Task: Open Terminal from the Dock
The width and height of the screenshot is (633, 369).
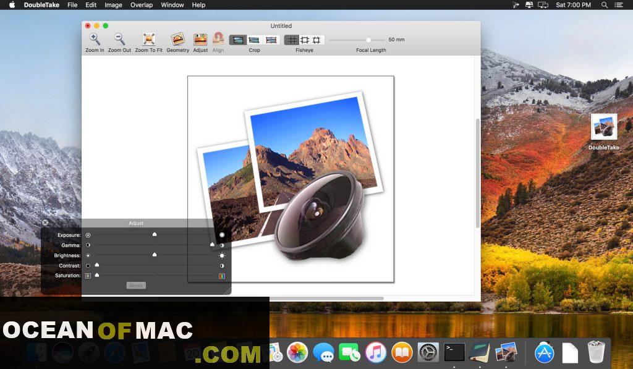Action: pyautogui.click(x=454, y=352)
